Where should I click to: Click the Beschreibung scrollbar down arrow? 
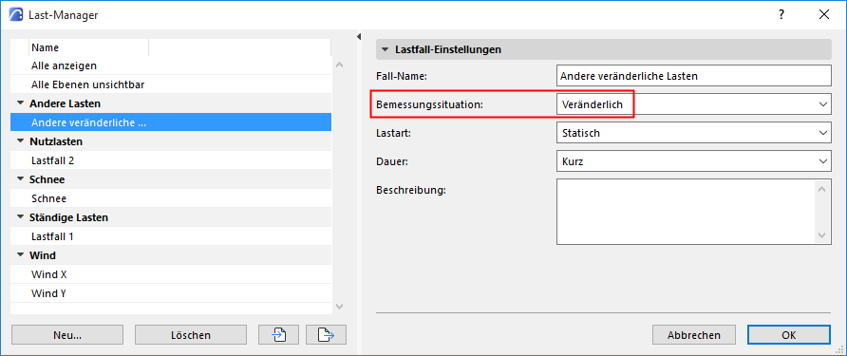coord(821,235)
